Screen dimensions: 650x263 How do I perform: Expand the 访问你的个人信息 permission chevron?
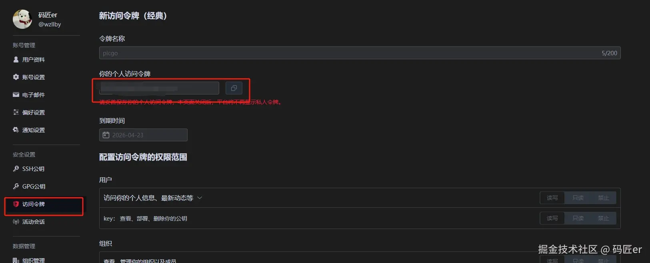click(x=200, y=198)
